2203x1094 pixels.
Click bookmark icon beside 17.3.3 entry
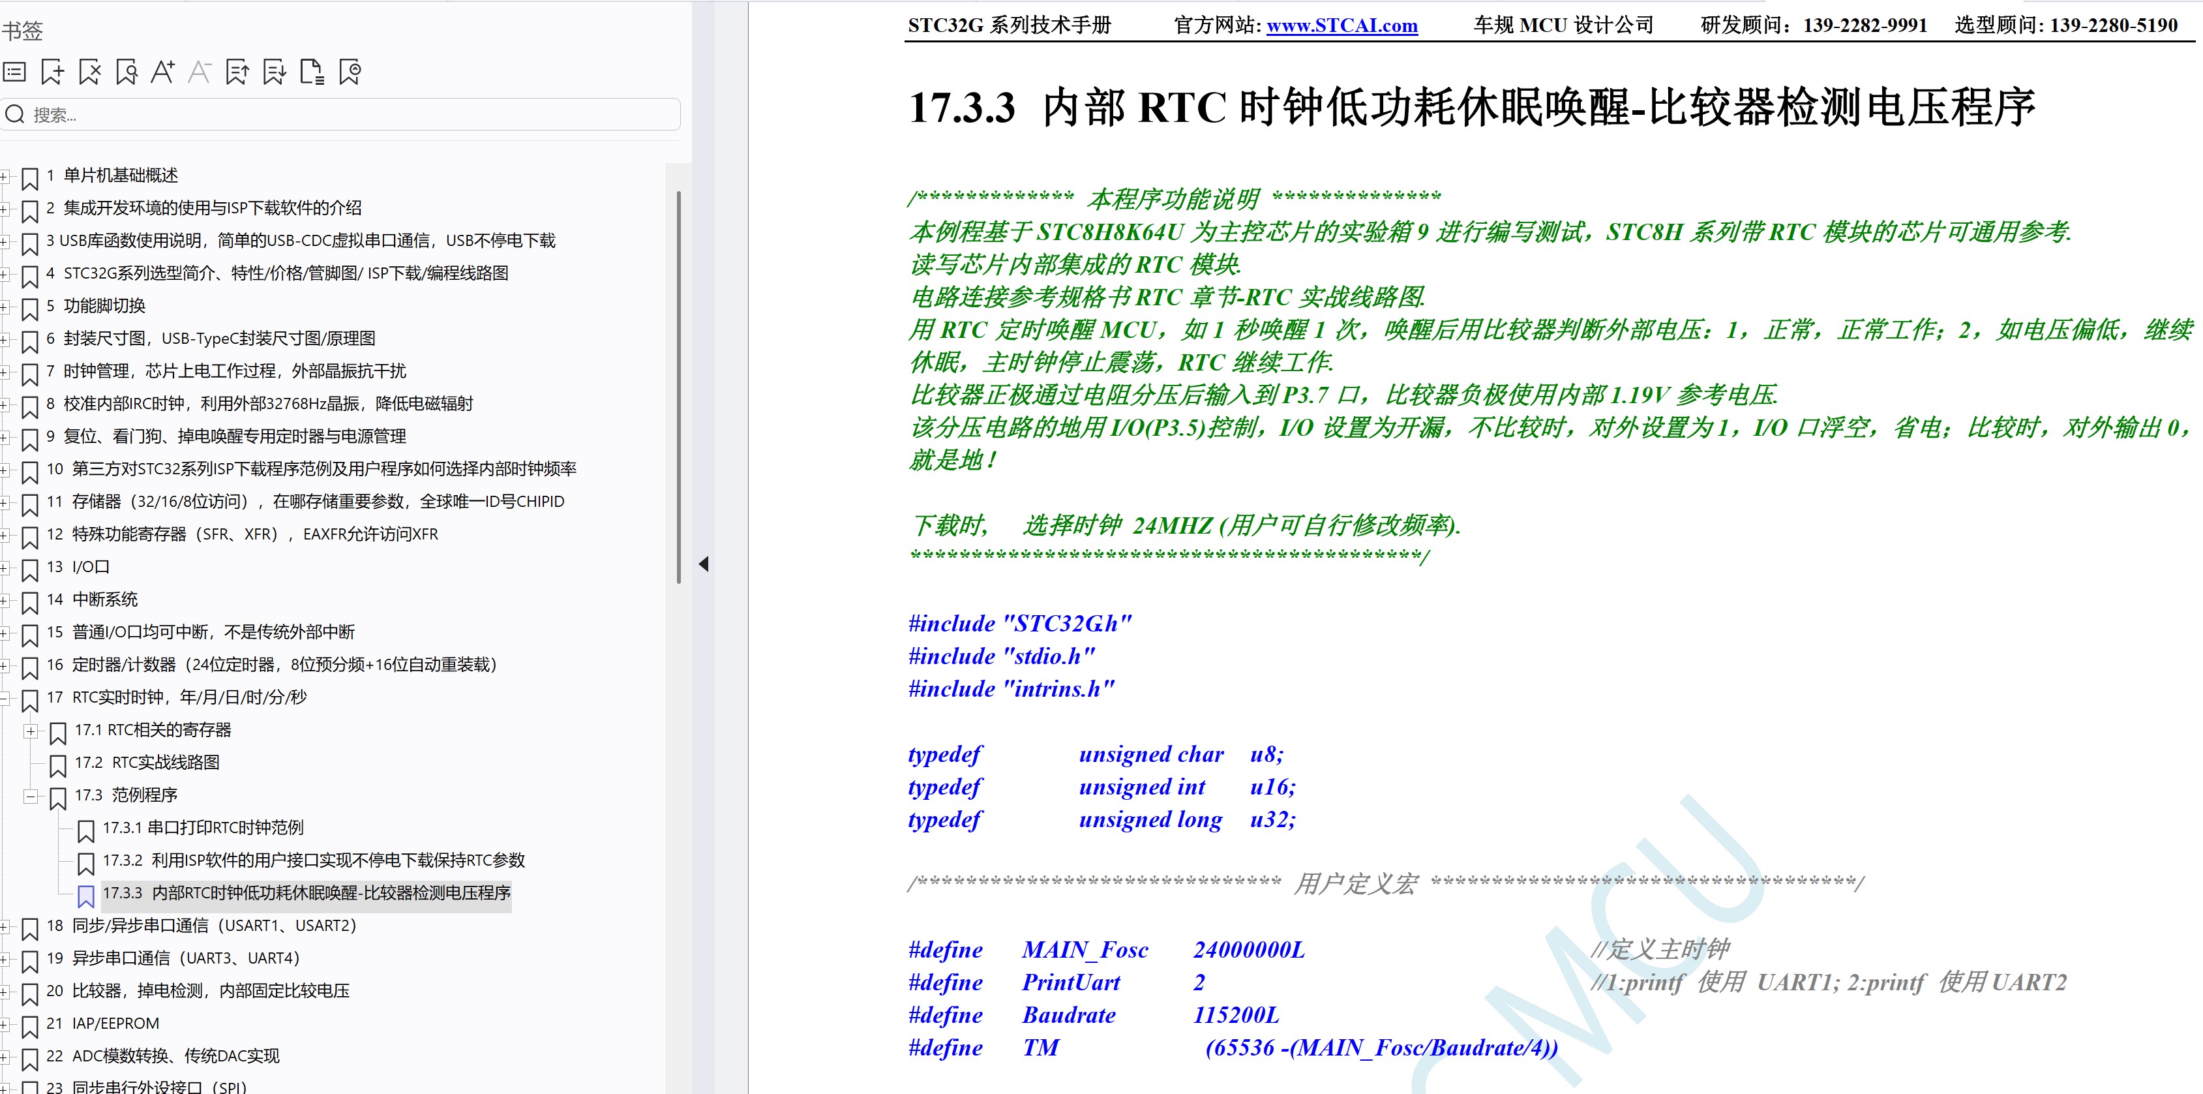[85, 896]
